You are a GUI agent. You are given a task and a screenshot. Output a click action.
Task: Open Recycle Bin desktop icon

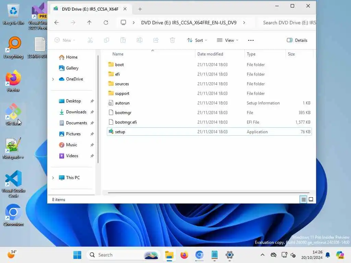13,15
